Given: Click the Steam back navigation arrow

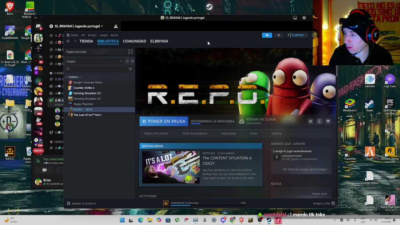Looking at the screenshot, I should (x=68, y=41).
